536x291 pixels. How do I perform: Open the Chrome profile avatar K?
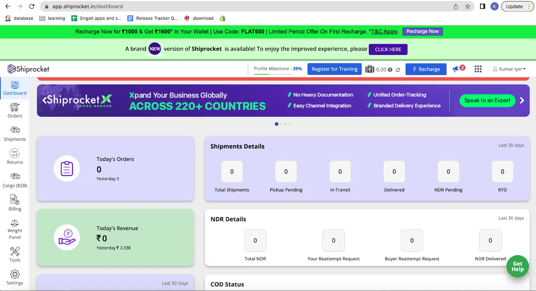tap(494, 6)
